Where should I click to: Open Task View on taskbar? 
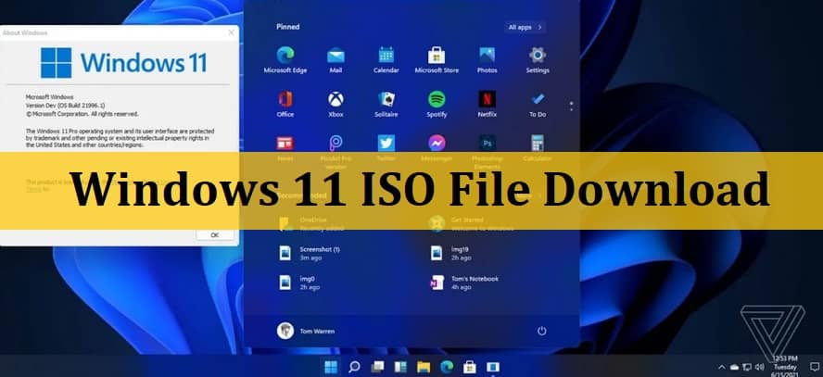(377, 367)
